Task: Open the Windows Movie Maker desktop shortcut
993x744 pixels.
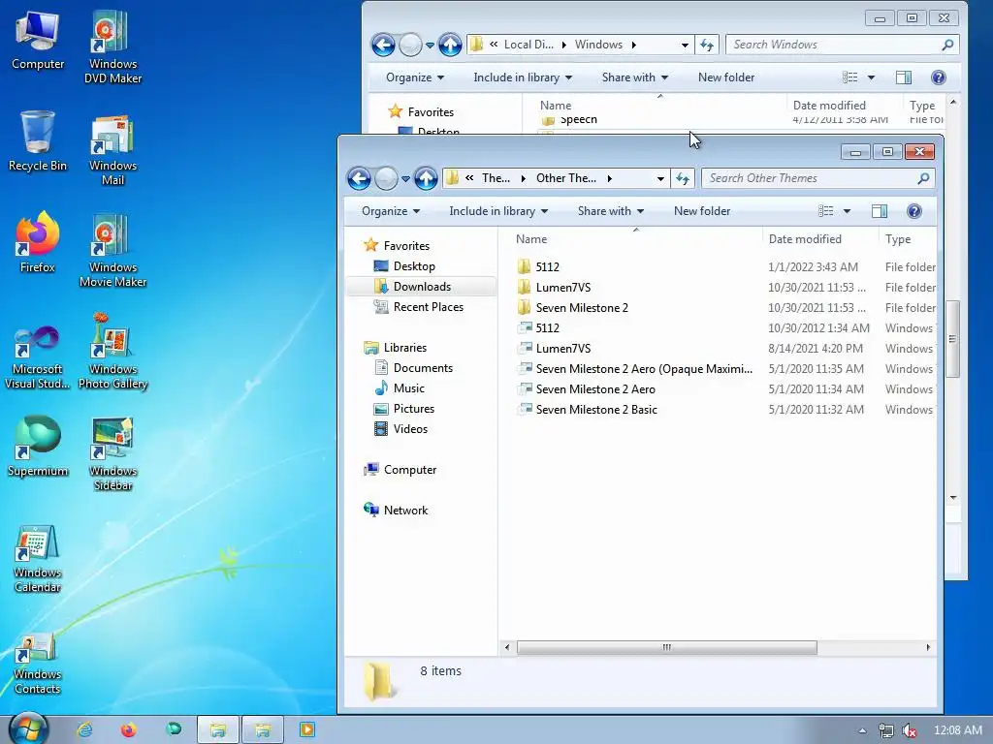Action: (112, 251)
